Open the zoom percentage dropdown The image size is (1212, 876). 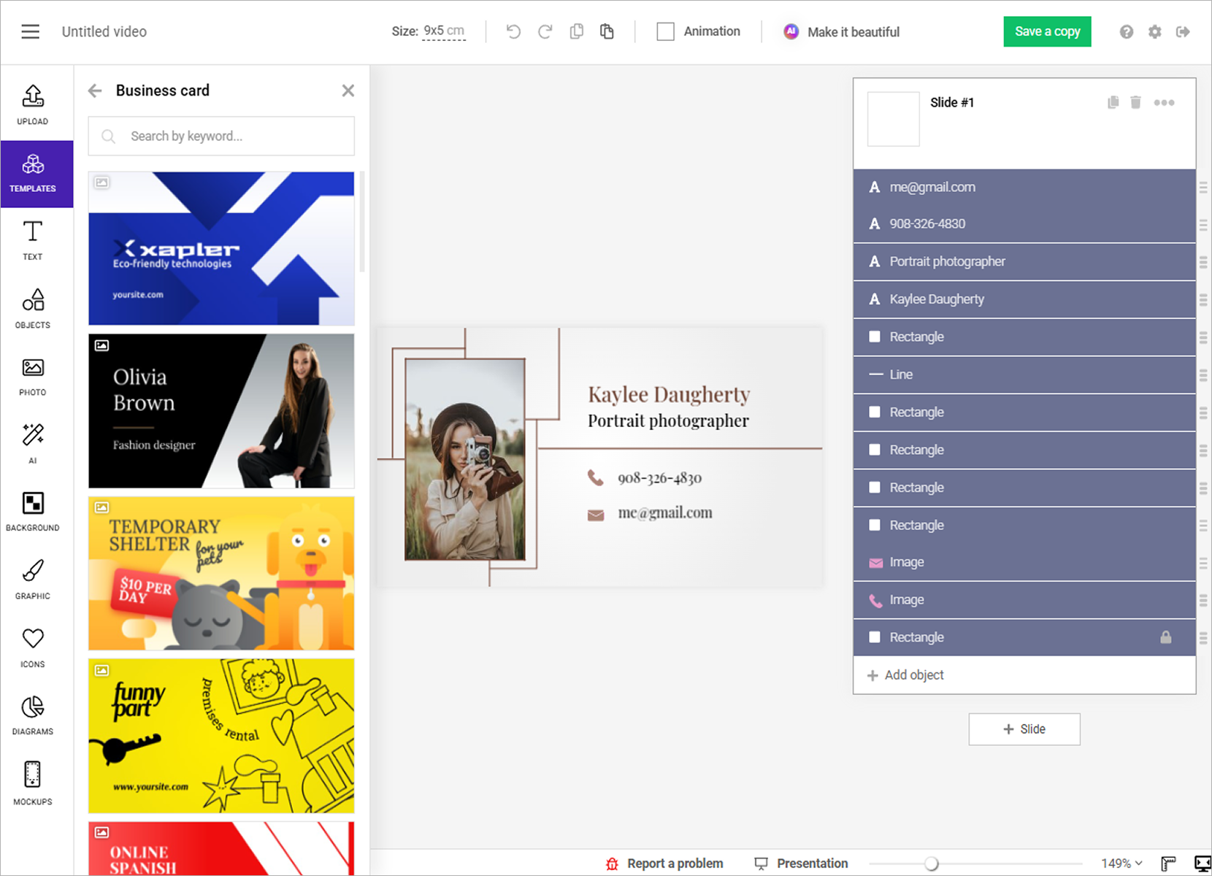[1122, 864]
